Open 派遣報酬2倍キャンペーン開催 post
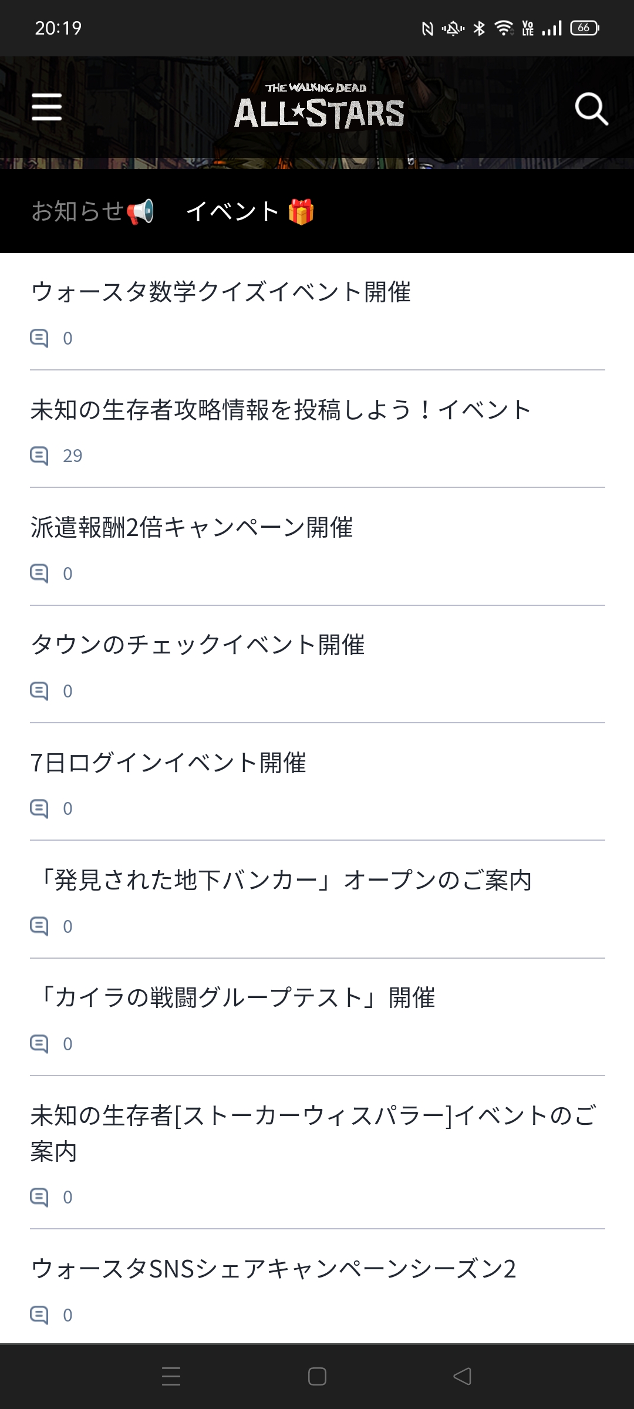This screenshot has height=1409, width=634. pos(192,527)
